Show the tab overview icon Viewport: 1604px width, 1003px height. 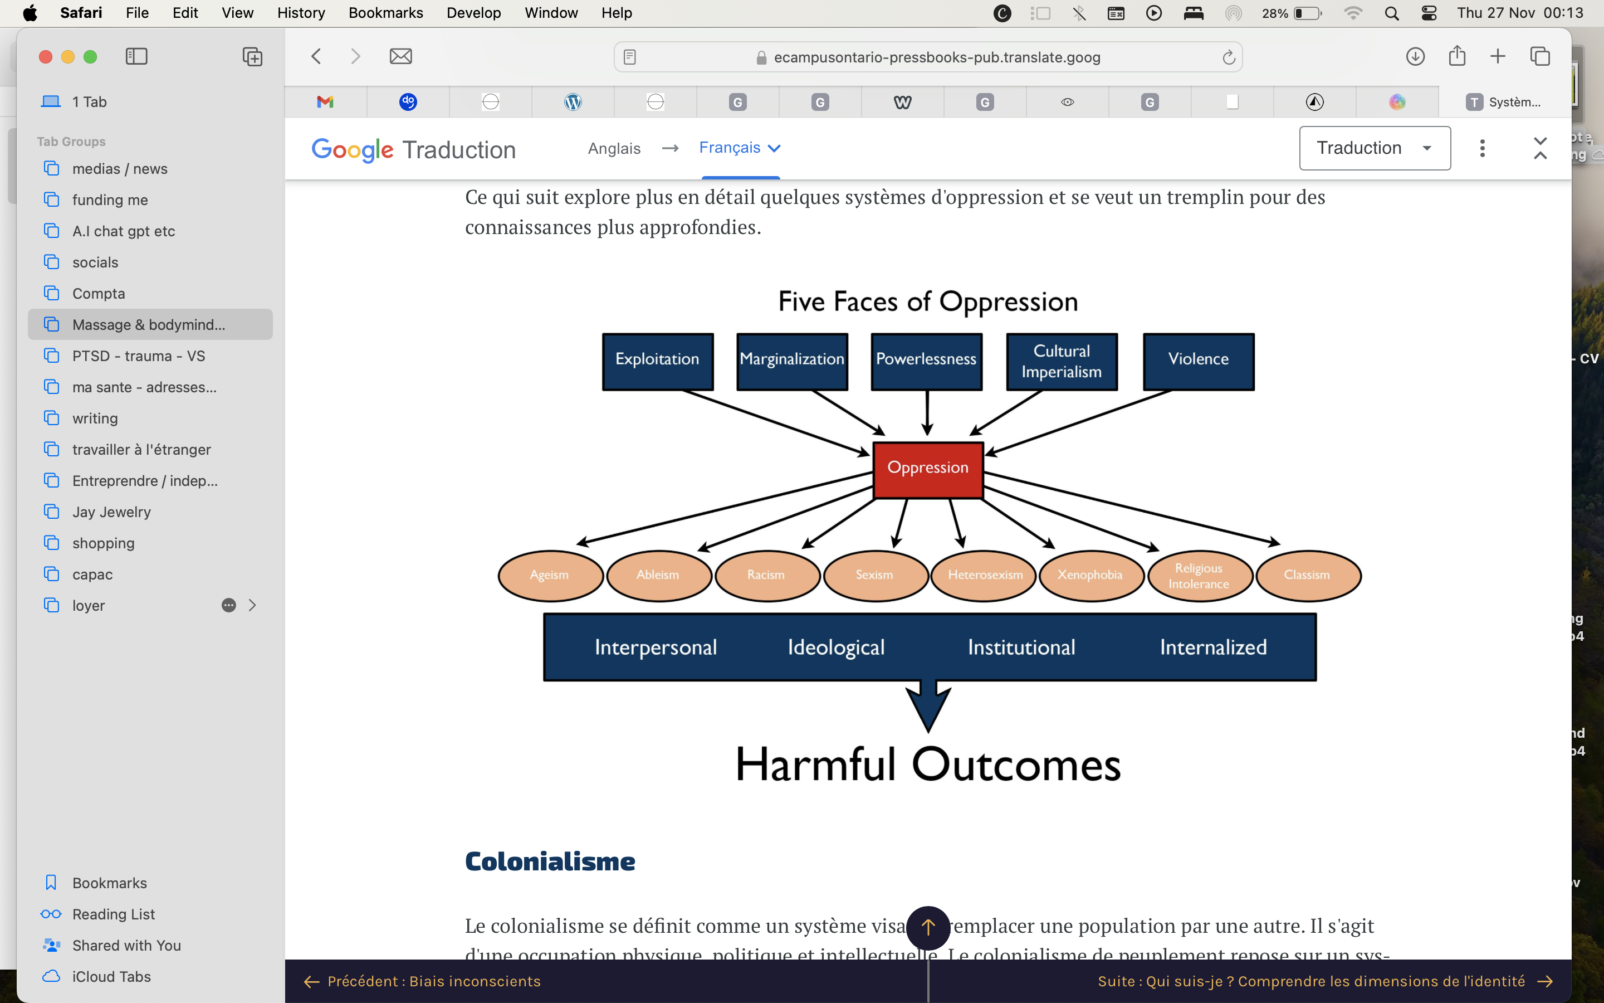coord(1540,56)
